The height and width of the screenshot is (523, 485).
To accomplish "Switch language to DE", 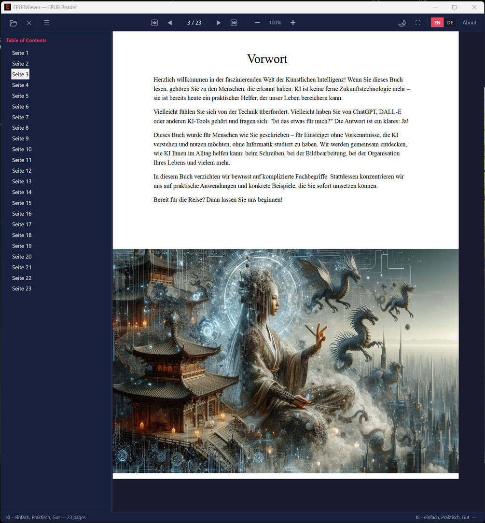I will (450, 23).
